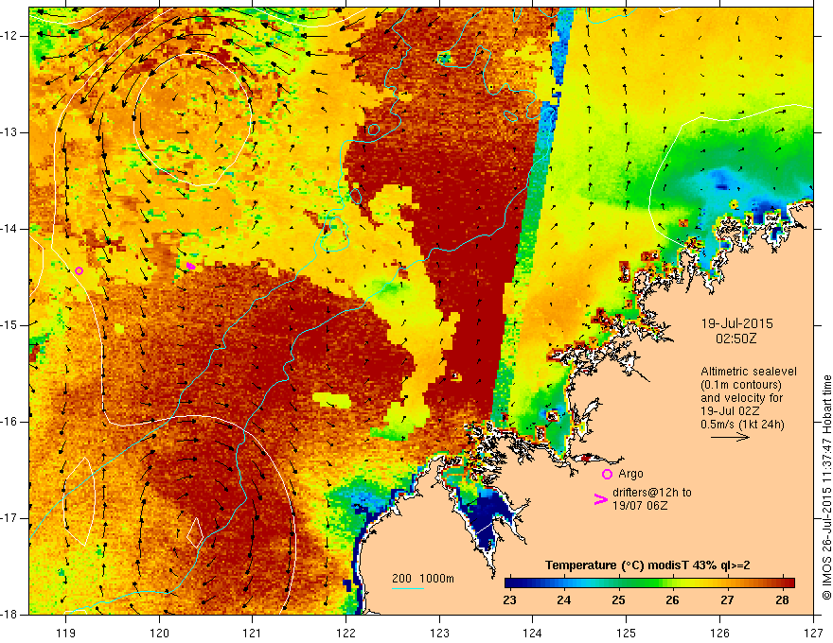Click the magenta Argo float circle on the map
Image resolution: width=833 pixels, height=643 pixels.
(x=79, y=270)
